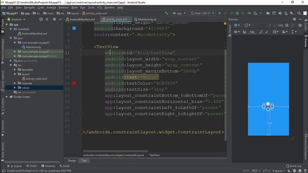Toggle the Autoconnect magnet icon in preview toolbar
This screenshot has width=308, height=173.
(x=244, y=32)
